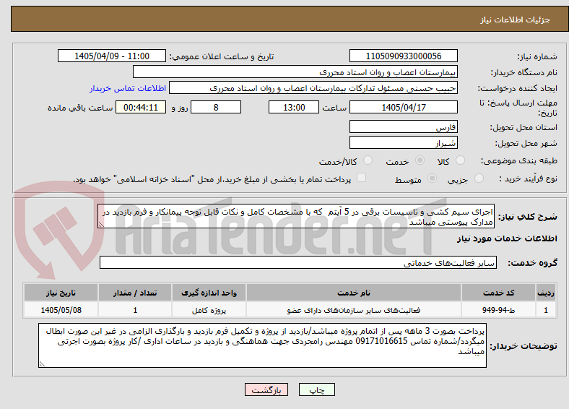The width and height of the screenshot is (569, 409).
Task: Open the اطلاعات تماس خریدار link
Action: (128, 88)
